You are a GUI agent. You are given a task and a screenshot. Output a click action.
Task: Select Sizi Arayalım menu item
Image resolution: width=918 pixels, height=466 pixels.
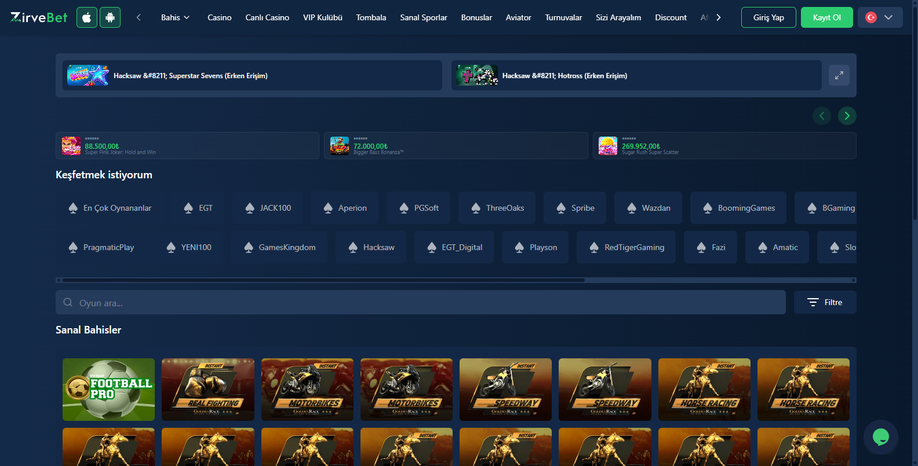[x=618, y=17]
